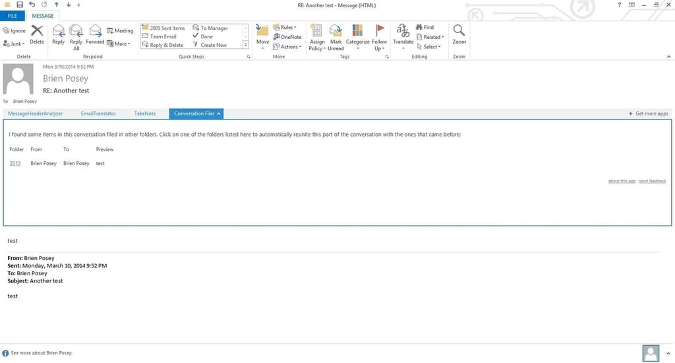Viewport: 675px width, 363px height.
Task: Open the More respond options dropdown
Action: pos(119,44)
